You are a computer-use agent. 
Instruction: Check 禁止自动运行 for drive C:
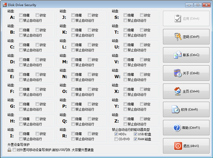21,50
